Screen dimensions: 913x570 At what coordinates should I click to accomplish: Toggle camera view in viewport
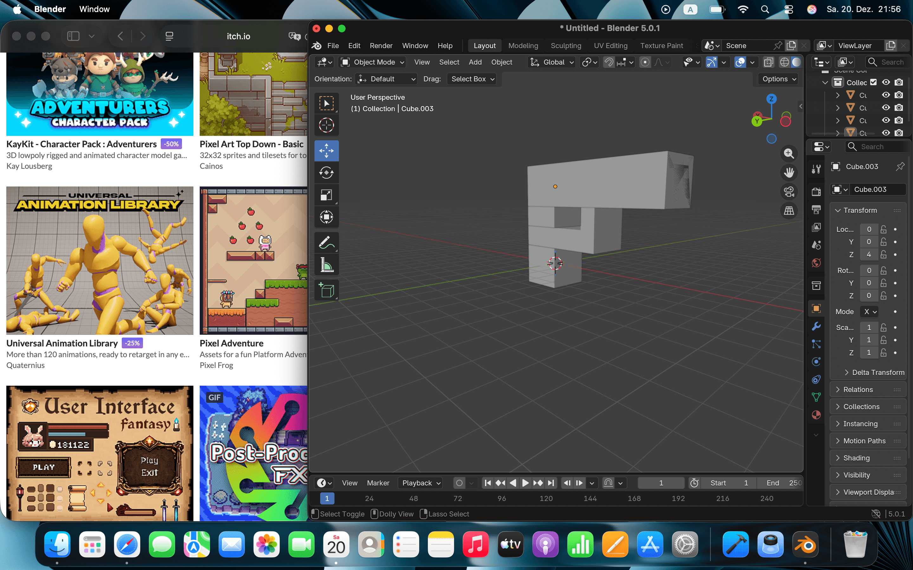[789, 192]
